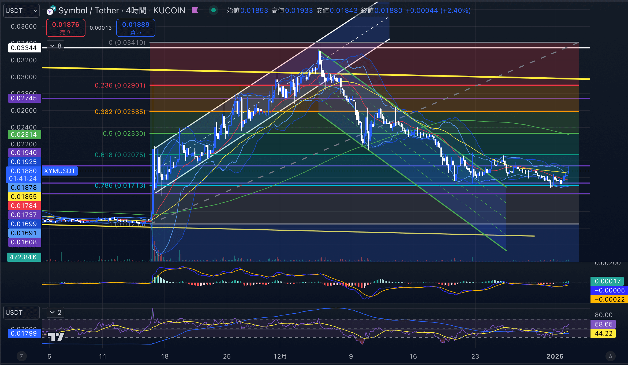Click the 0 (0.03410) Fibonacci label
This screenshot has width=628, height=365.
tap(127, 43)
